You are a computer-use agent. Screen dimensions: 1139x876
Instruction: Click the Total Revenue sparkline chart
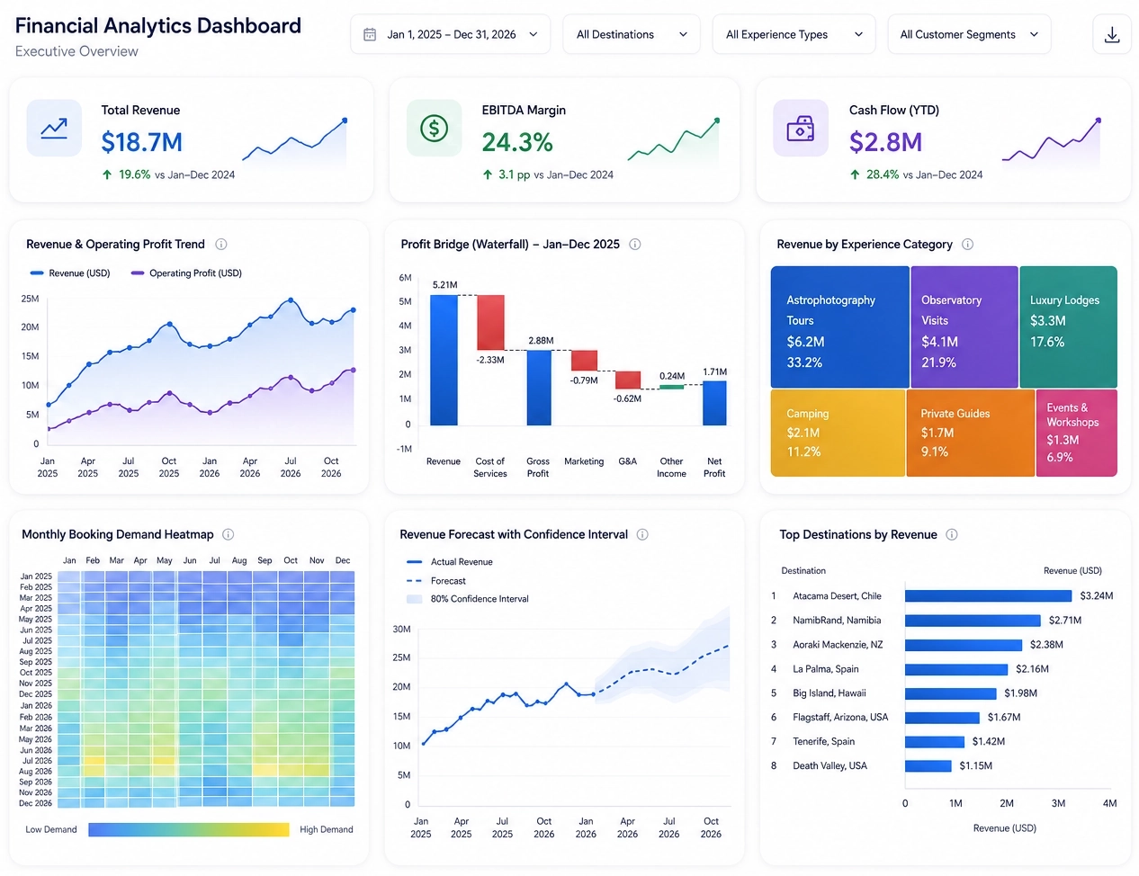[x=294, y=142]
